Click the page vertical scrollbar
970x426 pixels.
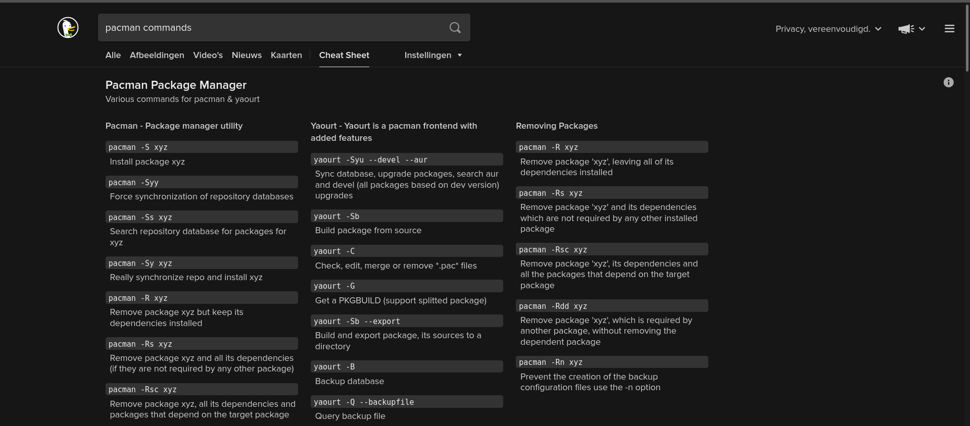point(967,38)
